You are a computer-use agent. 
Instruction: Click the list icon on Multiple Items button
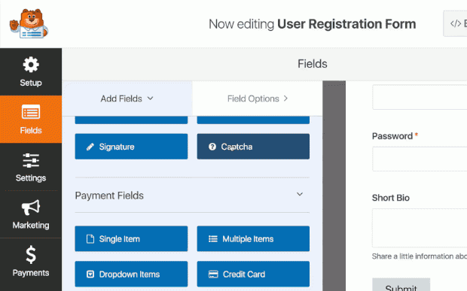(213, 238)
